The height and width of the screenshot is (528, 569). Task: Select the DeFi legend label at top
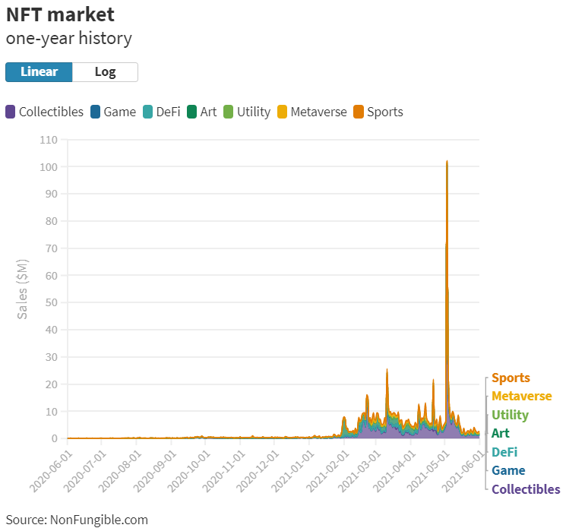[x=169, y=112]
